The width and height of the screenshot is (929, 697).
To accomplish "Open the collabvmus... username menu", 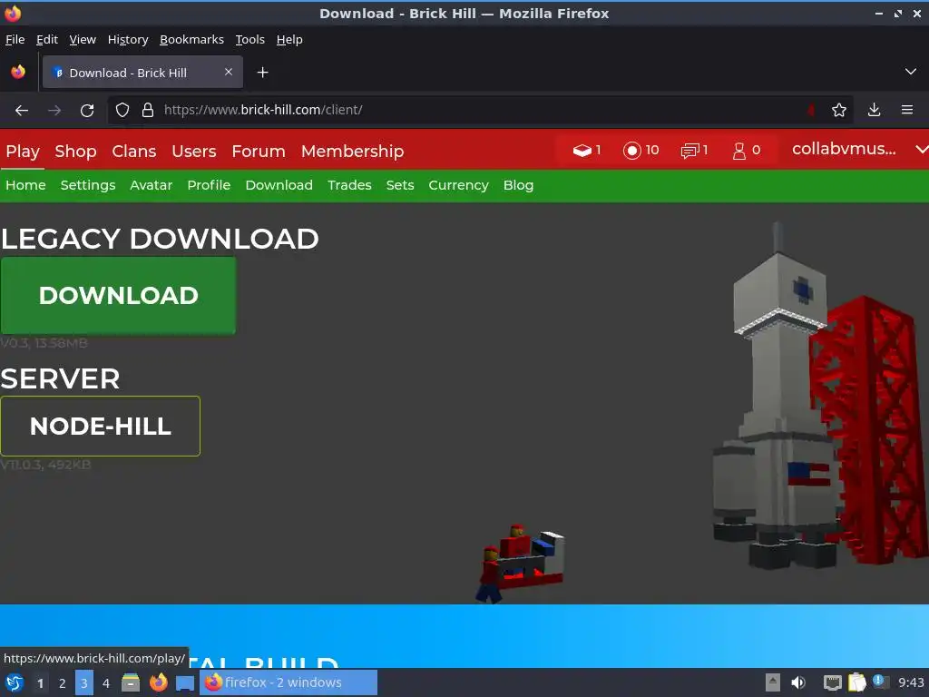I will [x=844, y=149].
